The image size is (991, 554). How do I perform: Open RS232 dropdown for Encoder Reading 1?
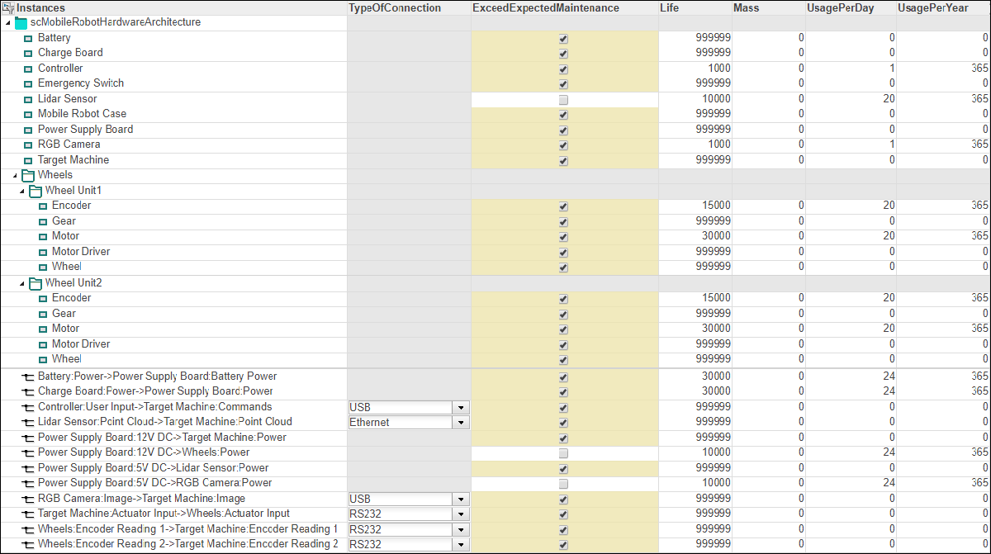point(461,529)
